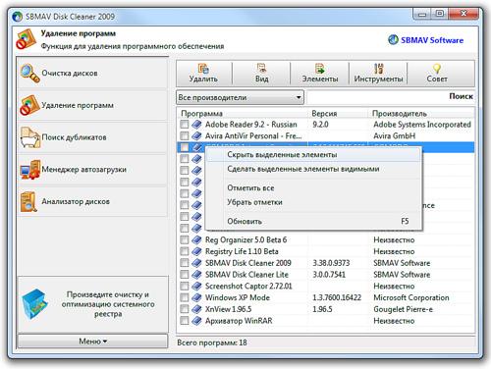Click the Screenshot Captor 2.72.01 row icon
Image resolution: width=491 pixels, height=369 pixels.
coord(196,286)
